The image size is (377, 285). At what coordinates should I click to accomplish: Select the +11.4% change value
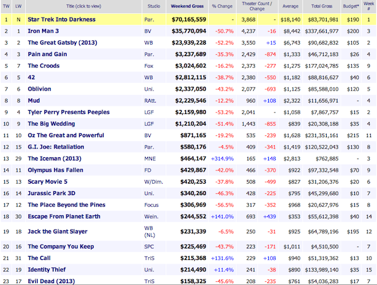(x=224, y=270)
